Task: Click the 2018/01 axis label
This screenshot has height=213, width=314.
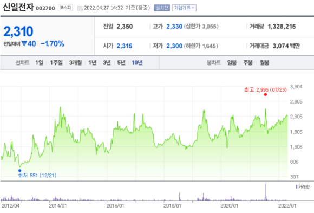Action: 172,206
